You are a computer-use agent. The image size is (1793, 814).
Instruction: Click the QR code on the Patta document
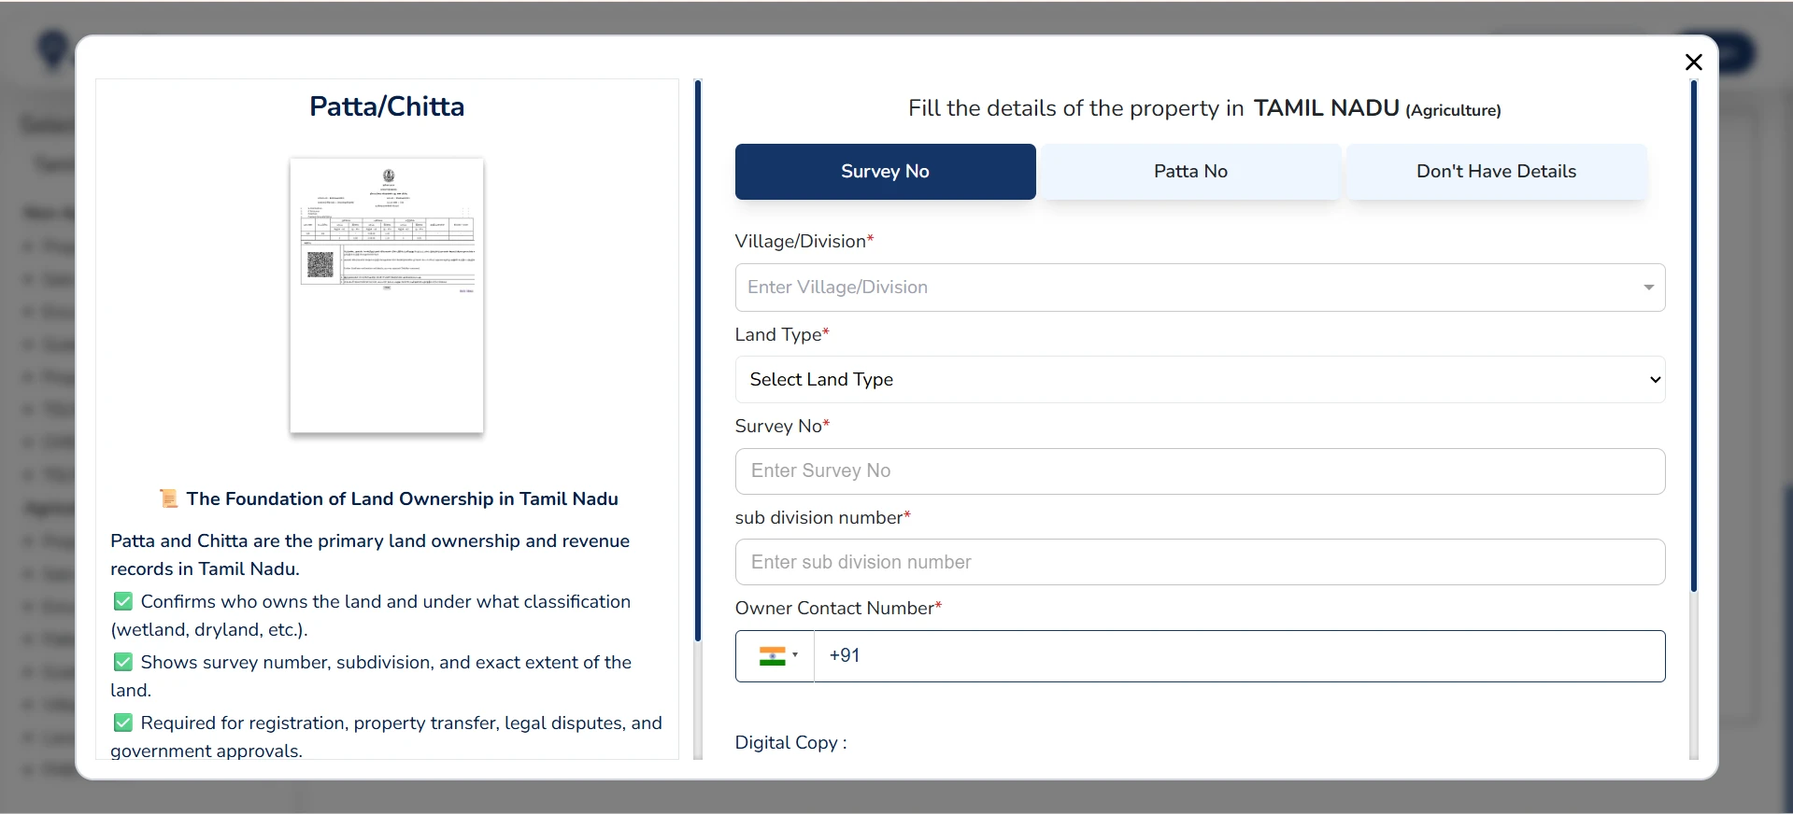[320, 265]
